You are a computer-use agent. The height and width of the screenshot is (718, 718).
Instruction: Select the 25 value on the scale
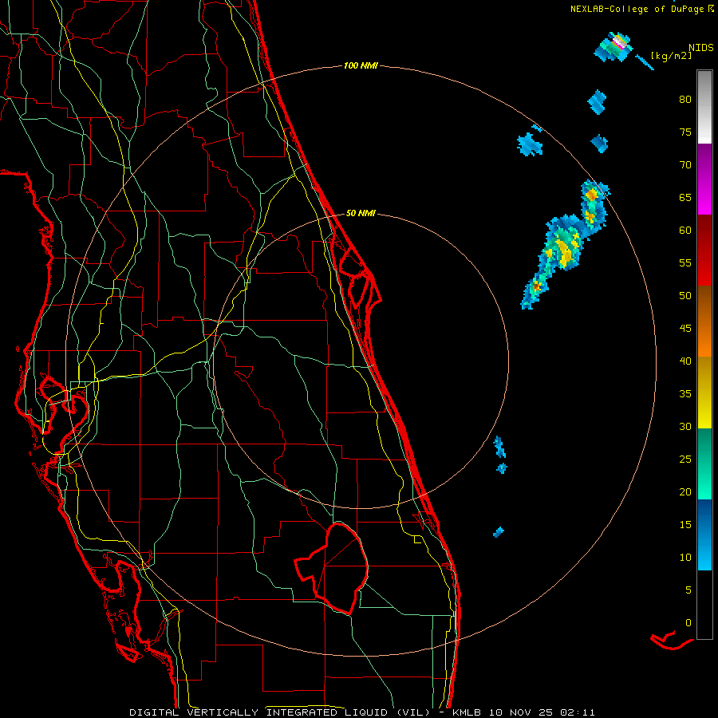(685, 460)
